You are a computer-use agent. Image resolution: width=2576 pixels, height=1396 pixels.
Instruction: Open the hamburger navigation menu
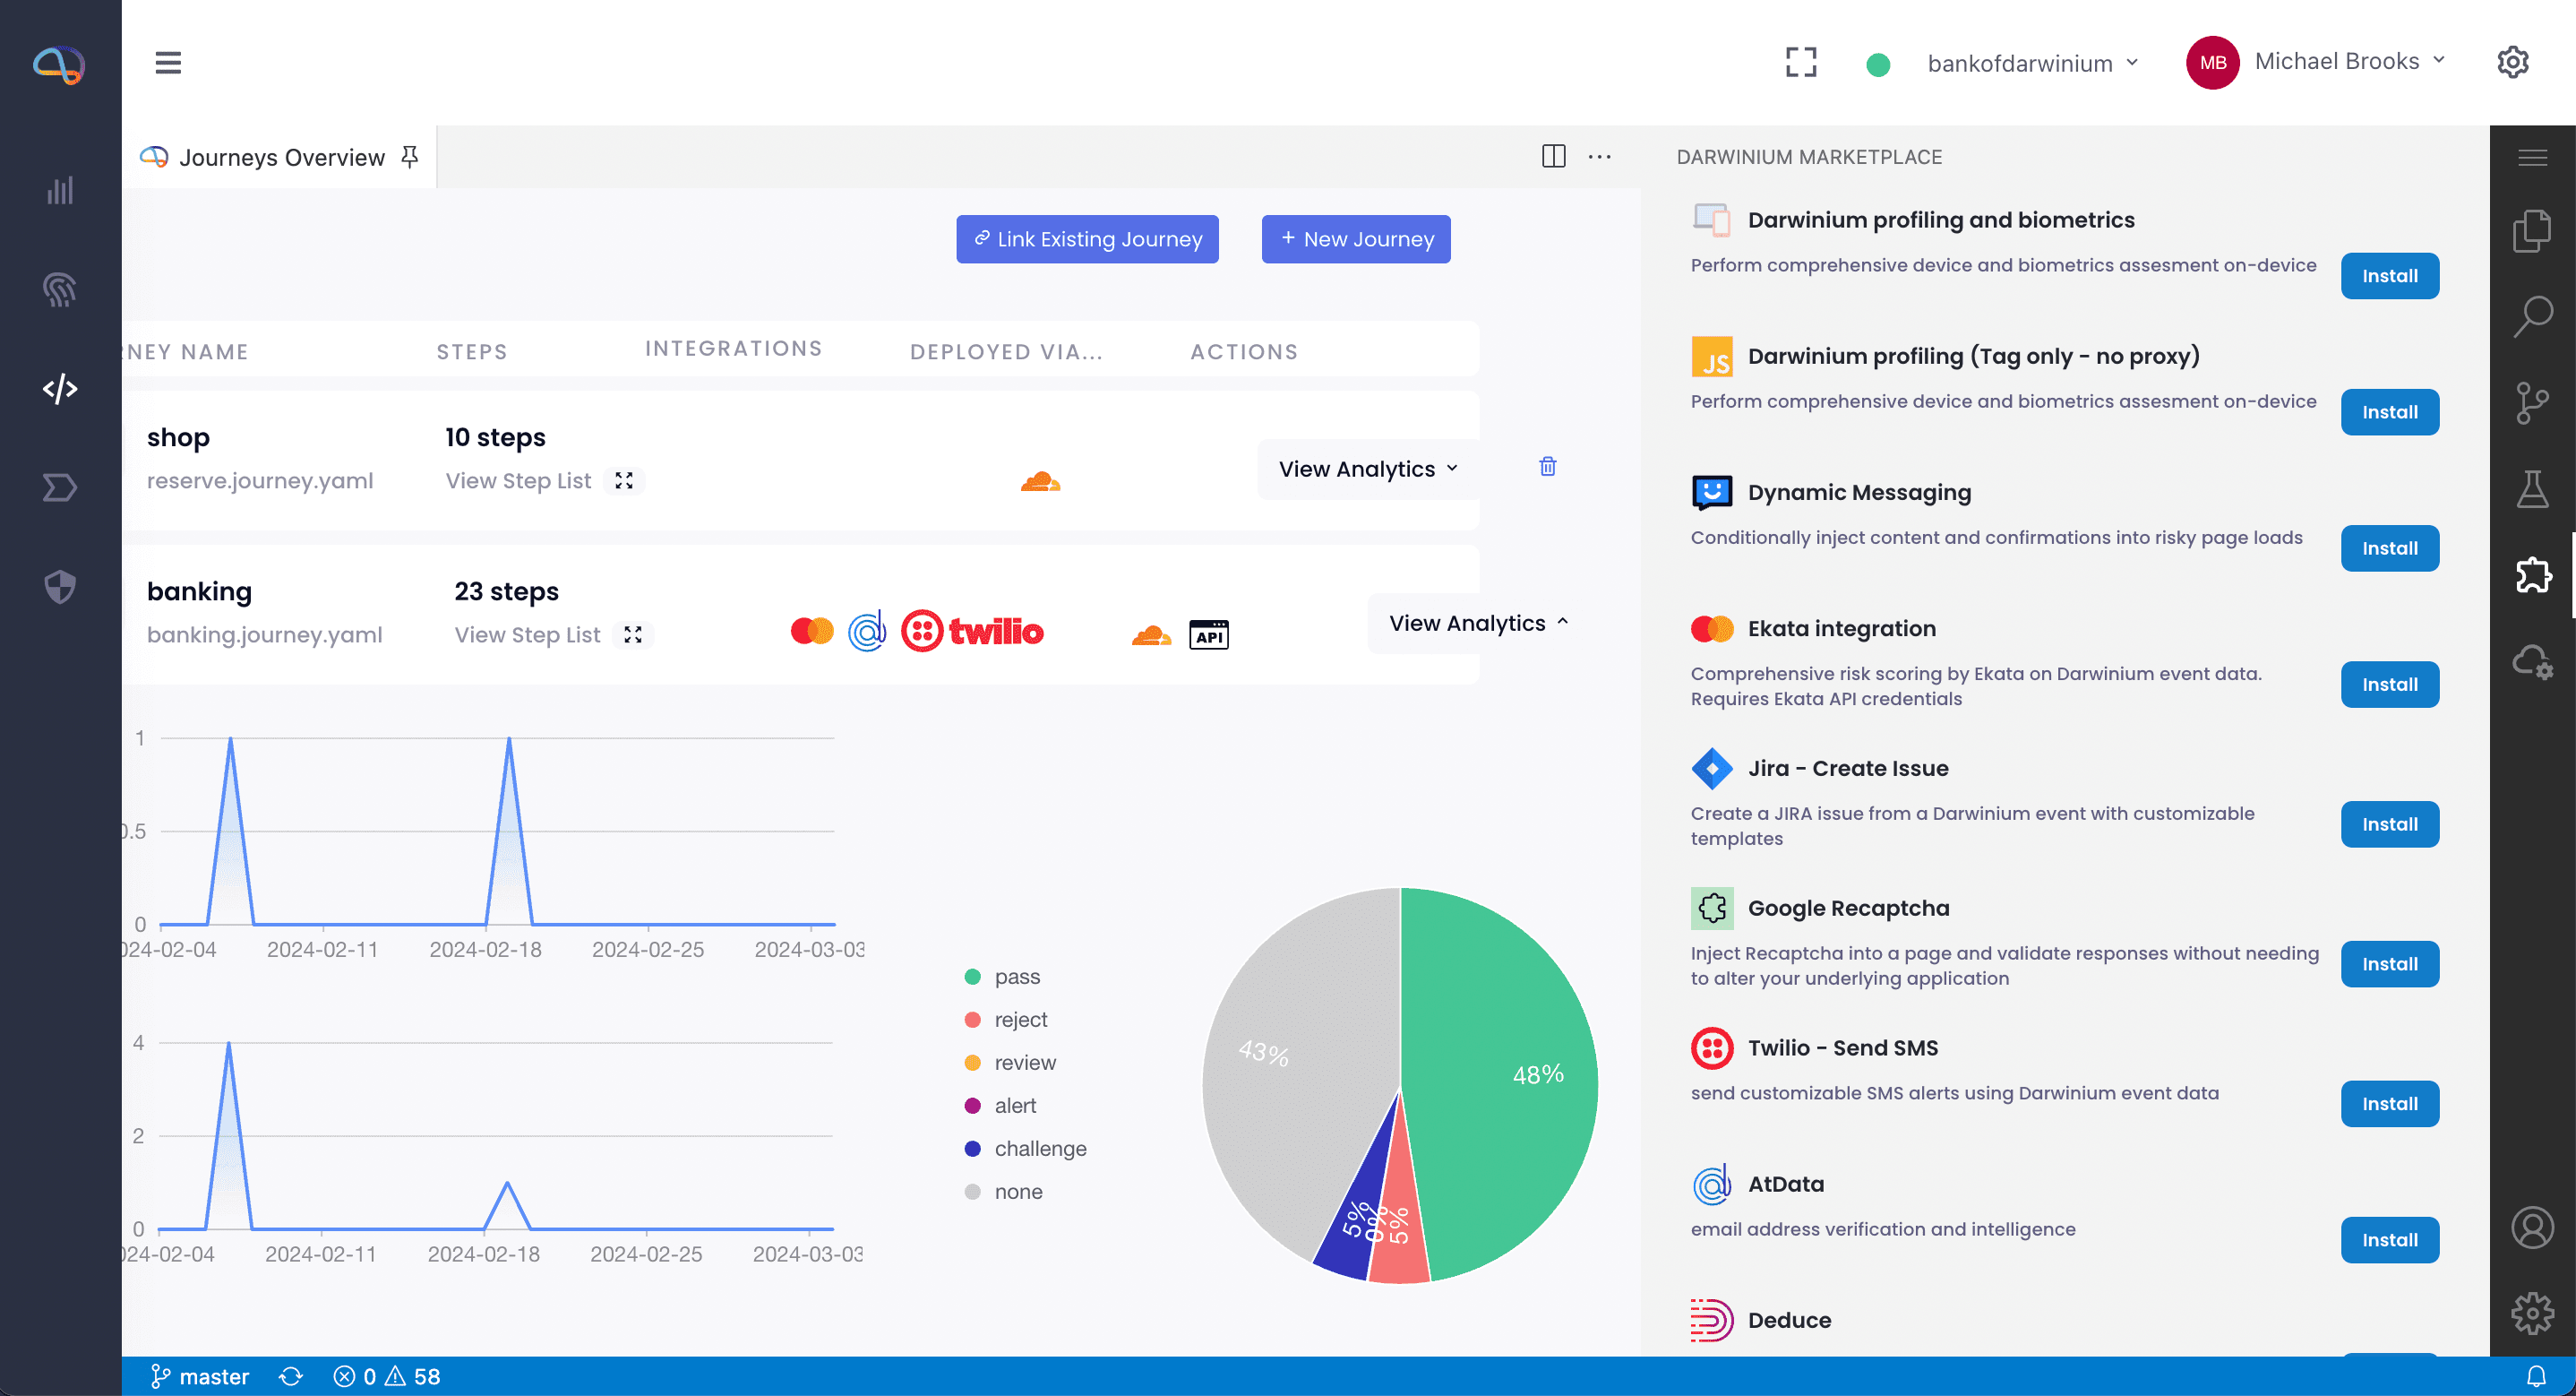tap(168, 63)
